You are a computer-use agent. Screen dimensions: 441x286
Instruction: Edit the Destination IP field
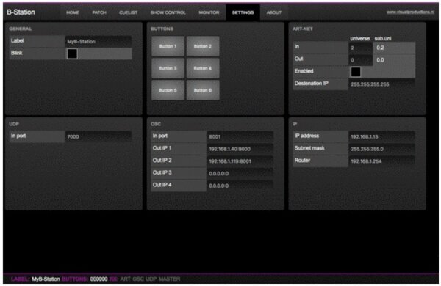click(x=382, y=84)
